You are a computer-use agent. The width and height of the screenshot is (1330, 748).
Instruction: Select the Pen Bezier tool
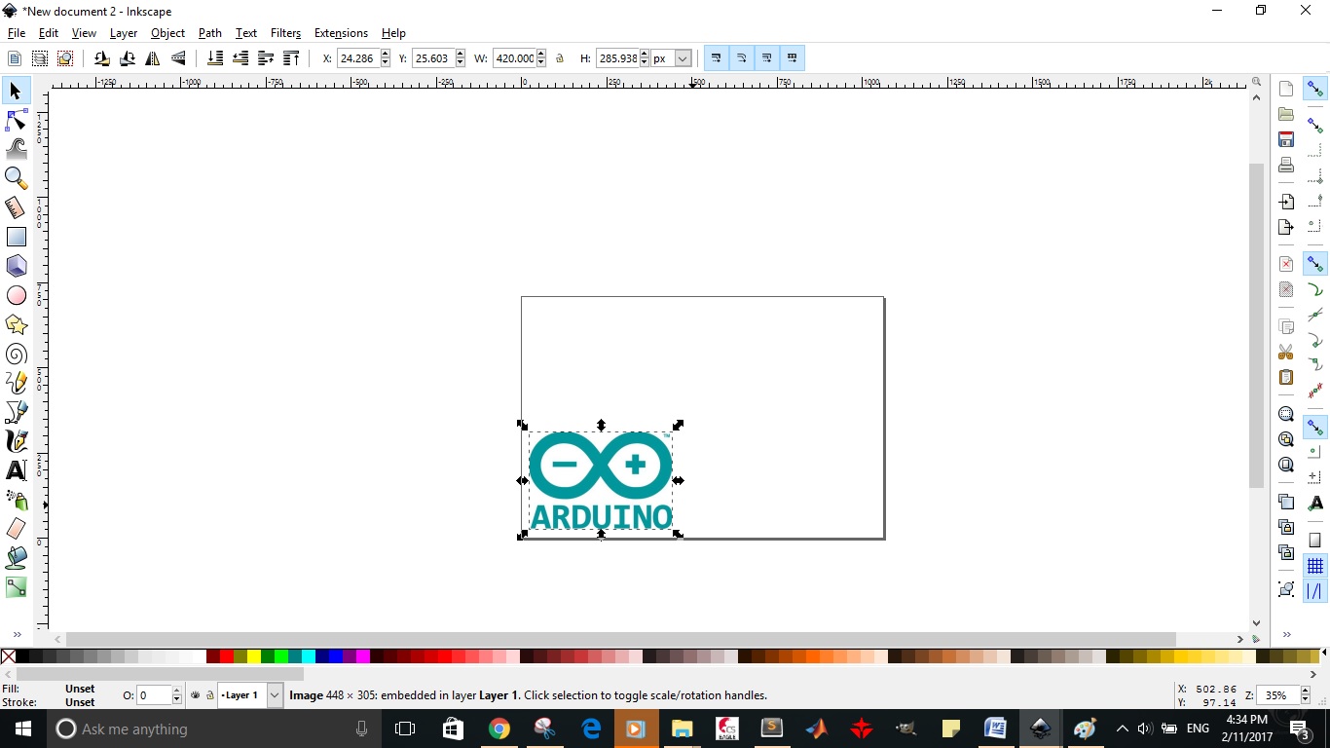coord(17,412)
